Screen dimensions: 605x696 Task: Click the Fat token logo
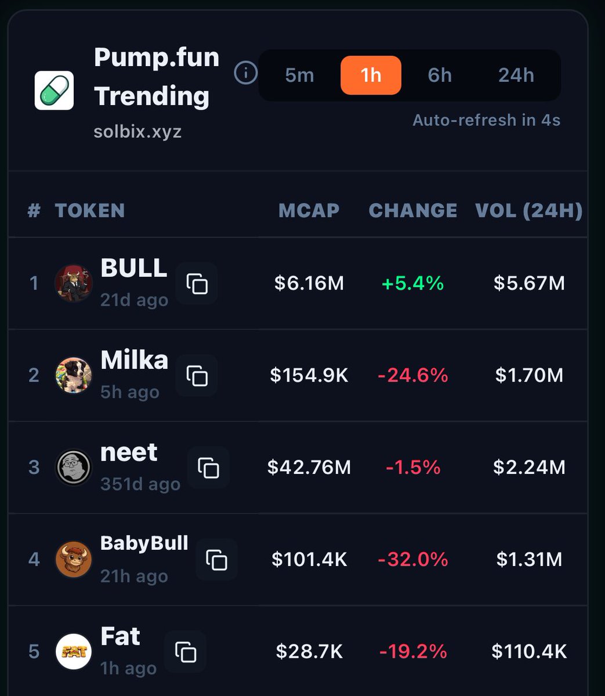[x=74, y=651]
